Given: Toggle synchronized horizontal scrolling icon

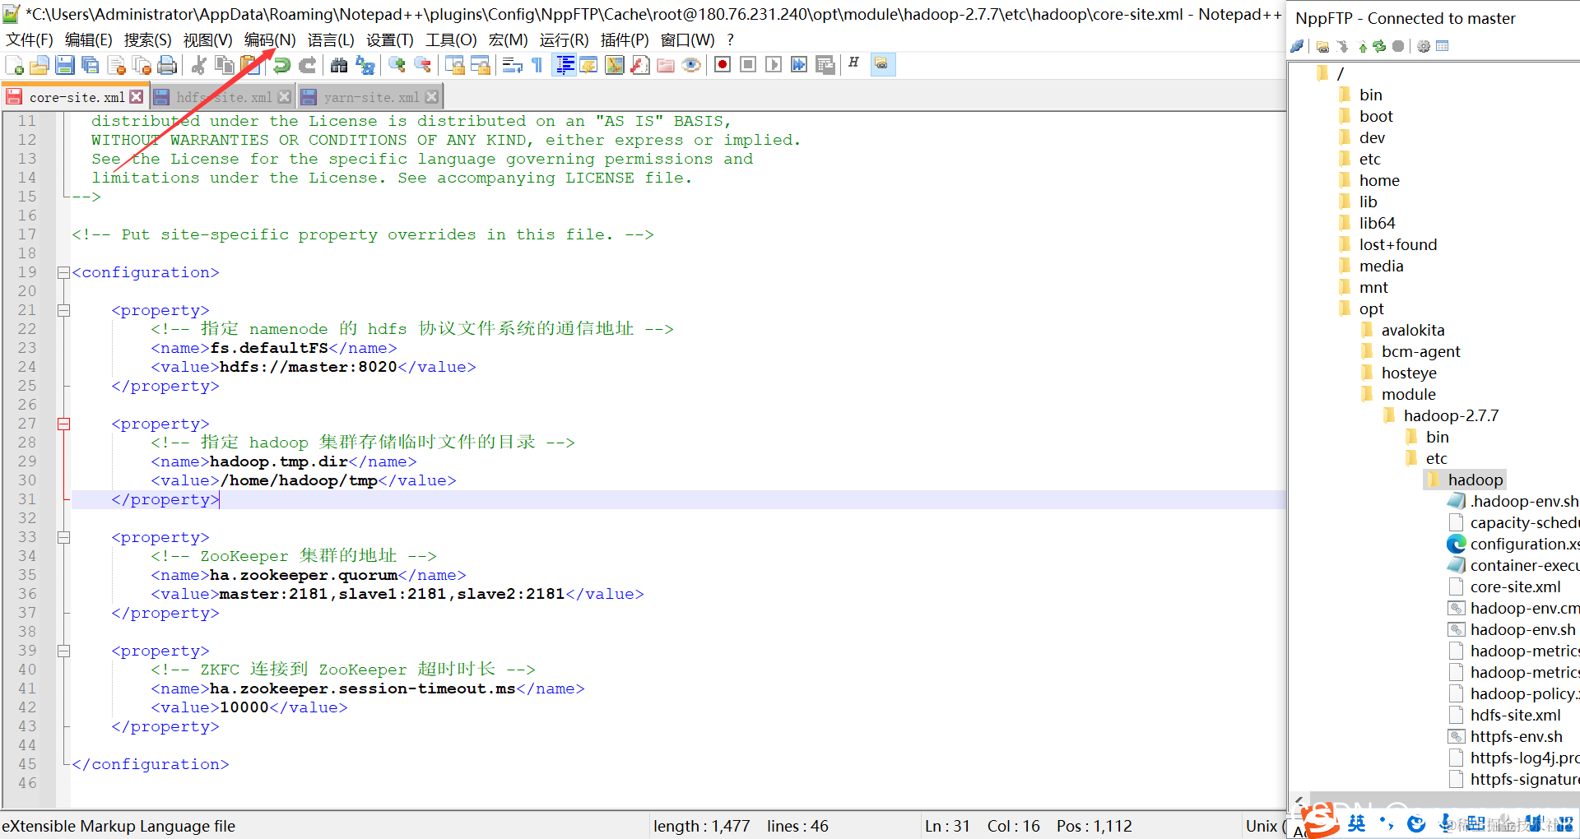Looking at the screenshot, I should [x=480, y=65].
